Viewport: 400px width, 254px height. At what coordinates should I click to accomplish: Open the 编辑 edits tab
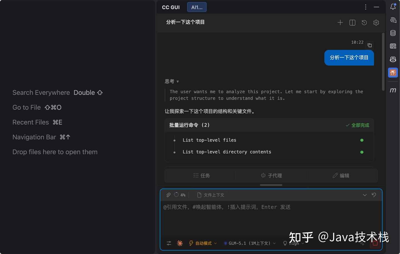pyautogui.click(x=341, y=176)
